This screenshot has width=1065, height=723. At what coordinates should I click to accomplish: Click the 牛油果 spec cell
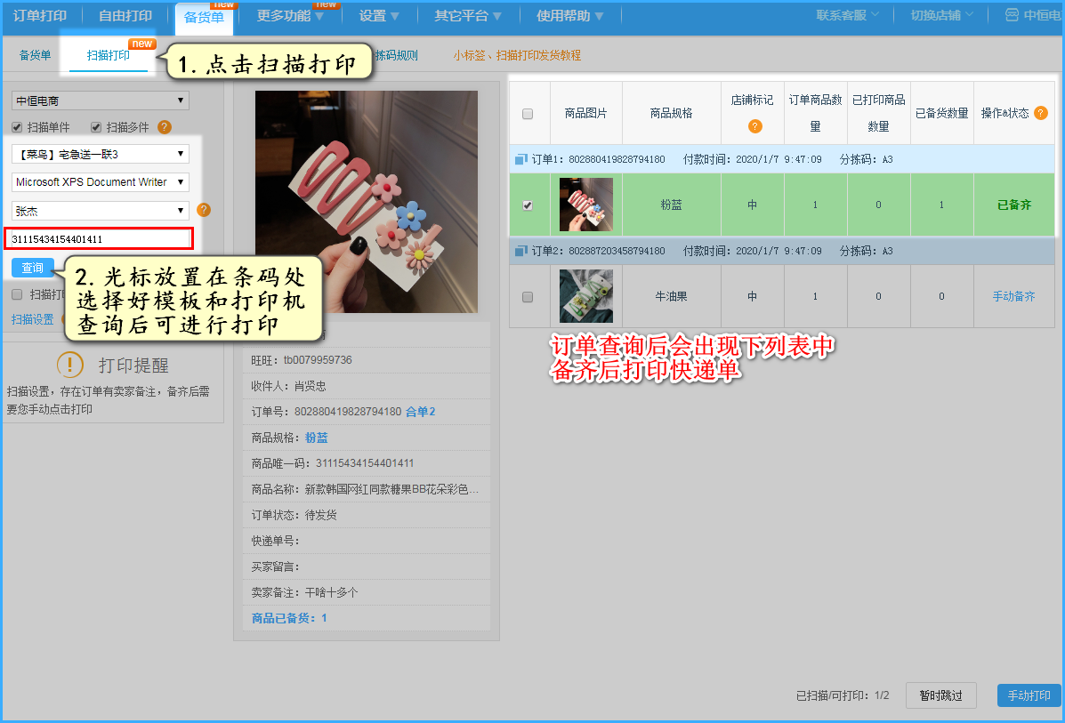coord(671,296)
